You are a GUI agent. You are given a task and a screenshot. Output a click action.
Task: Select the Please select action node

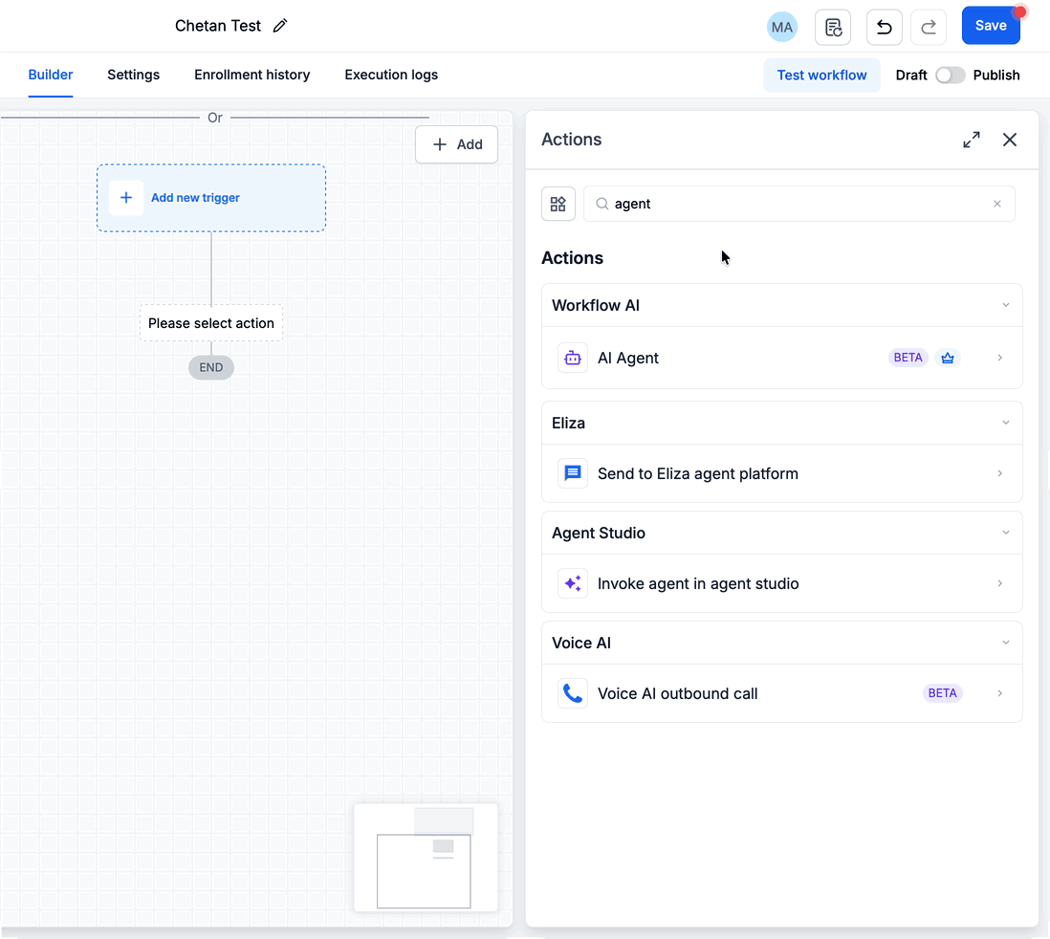coord(211,323)
